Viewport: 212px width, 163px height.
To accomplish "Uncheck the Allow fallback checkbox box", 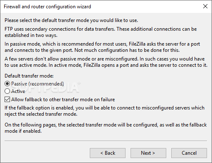I will pos(7,100).
